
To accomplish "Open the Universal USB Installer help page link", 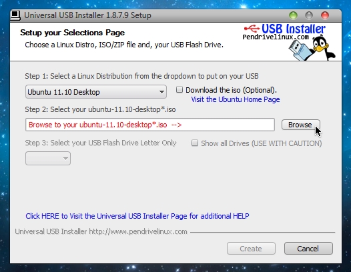I will coord(137,216).
